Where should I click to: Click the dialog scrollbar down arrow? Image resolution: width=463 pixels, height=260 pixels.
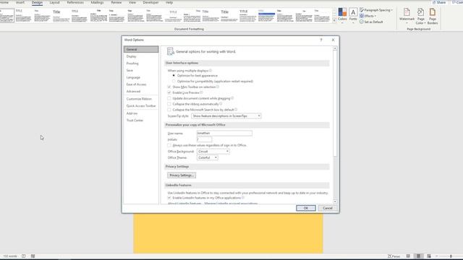(335, 201)
